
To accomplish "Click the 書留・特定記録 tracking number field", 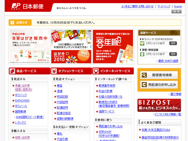I will pos(157,54).
